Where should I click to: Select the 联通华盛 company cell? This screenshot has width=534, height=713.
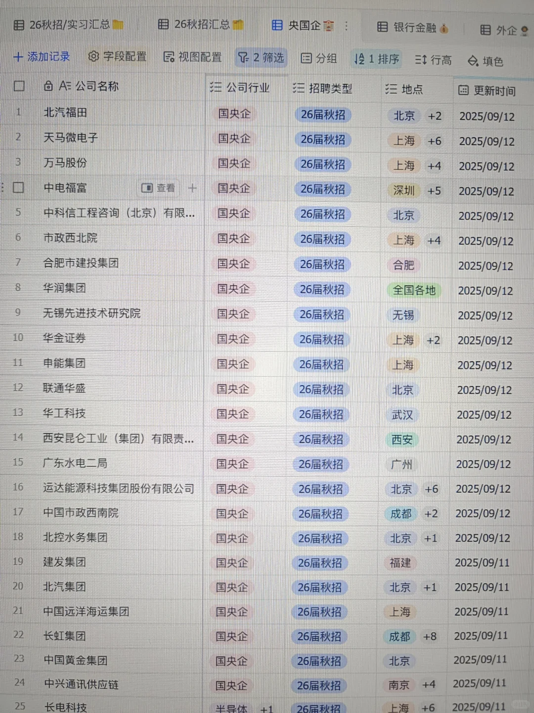(x=64, y=388)
